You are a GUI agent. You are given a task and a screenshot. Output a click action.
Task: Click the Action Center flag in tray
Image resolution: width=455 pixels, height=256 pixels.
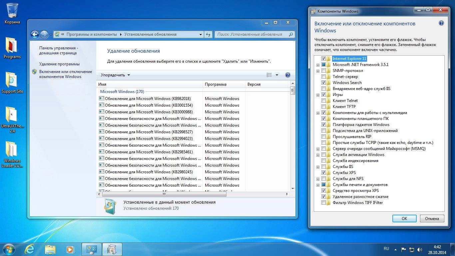[x=403, y=249]
